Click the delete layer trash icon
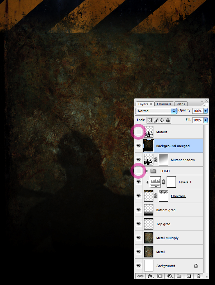The height and width of the screenshot is (285, 215). tap(199, 276)
